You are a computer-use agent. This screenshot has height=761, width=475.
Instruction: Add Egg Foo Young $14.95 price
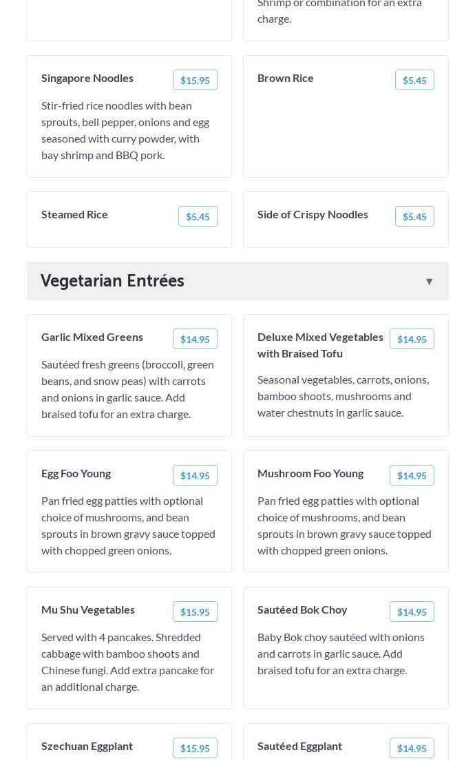tap(195, 475)
